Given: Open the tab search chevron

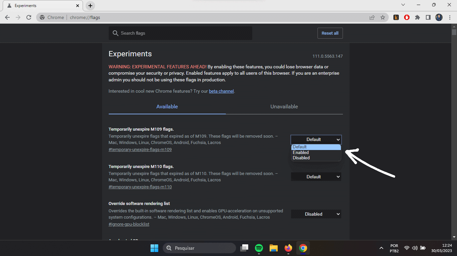Looking at the screenshot, I should point(403,5).
